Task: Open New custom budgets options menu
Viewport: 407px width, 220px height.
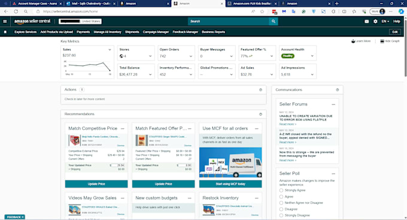Action: pos(190,198)
